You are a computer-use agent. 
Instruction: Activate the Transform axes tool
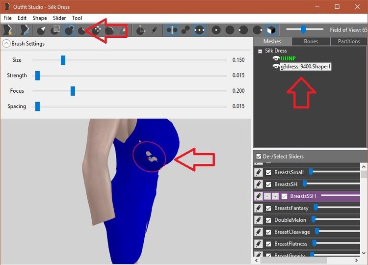pos(141,30)
